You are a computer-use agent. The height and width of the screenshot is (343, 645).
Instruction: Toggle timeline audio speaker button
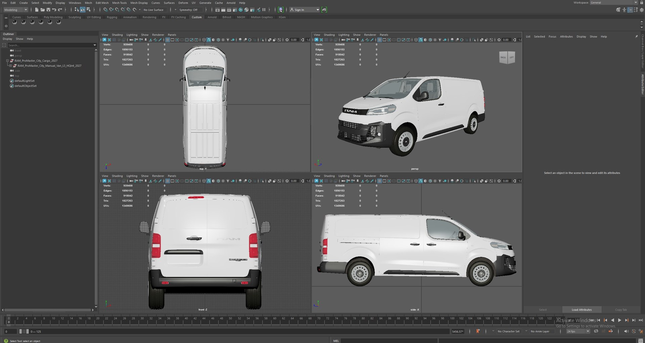click(626, 331)
